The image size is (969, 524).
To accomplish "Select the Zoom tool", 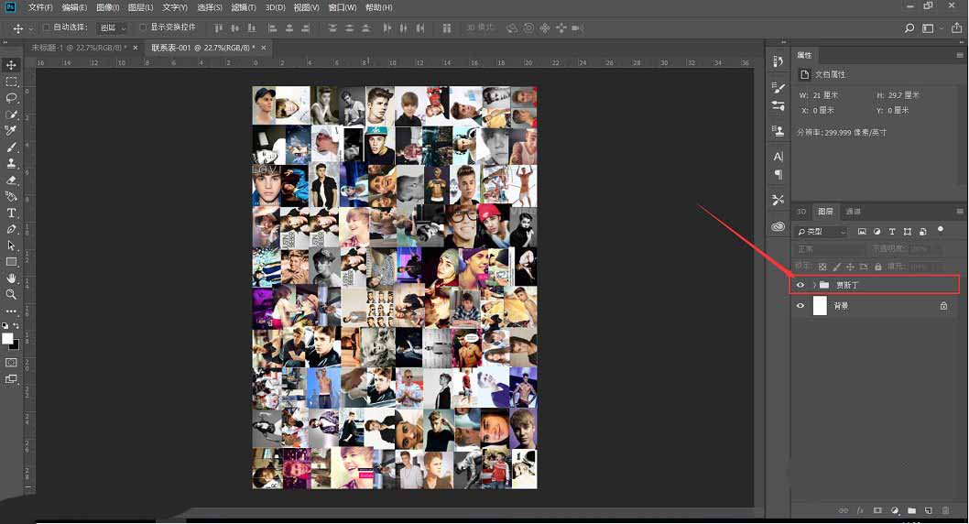I will 11,295.
